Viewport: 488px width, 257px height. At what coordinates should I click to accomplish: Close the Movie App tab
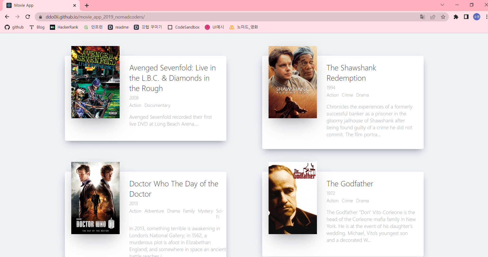75,5
